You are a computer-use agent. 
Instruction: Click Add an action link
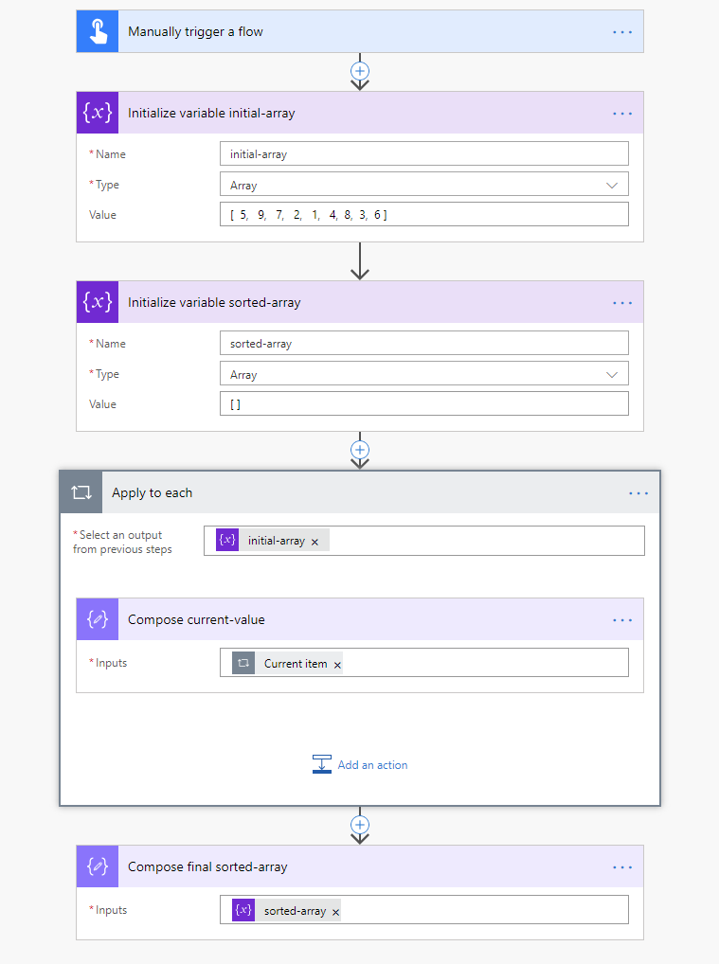(x=372, y=765)
